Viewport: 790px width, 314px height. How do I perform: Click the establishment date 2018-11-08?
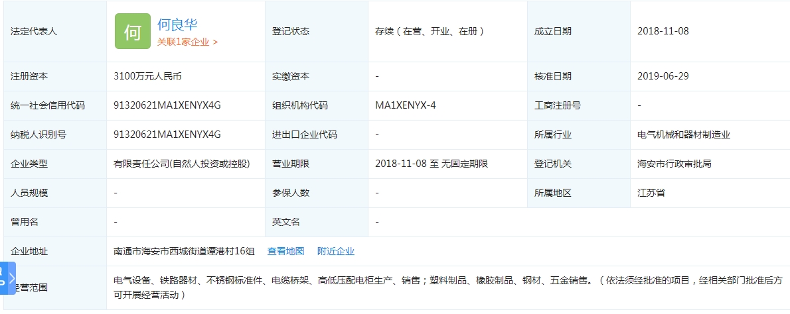[663, 31]
